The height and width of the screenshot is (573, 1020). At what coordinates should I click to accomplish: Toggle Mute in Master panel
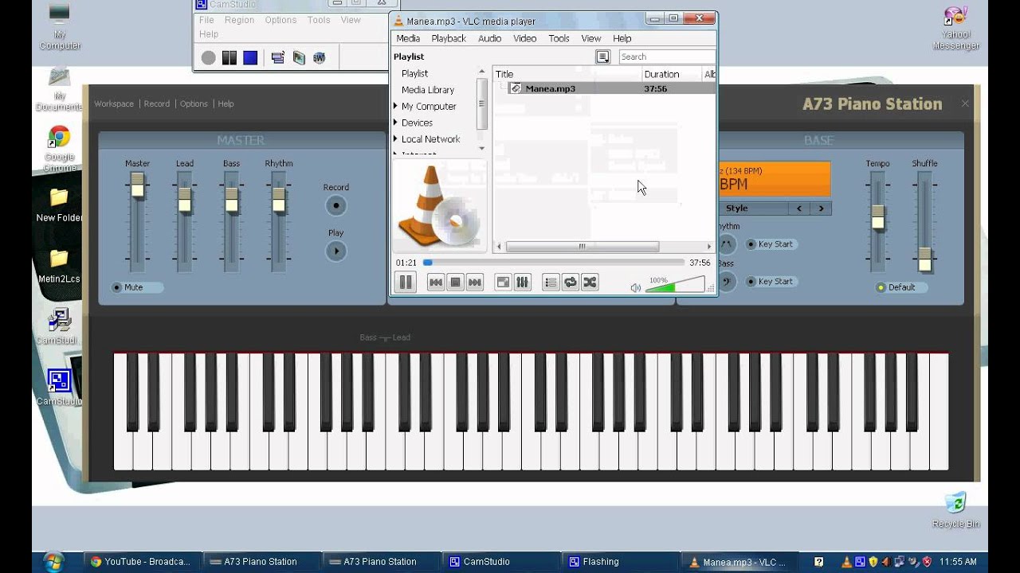point(137,287)
